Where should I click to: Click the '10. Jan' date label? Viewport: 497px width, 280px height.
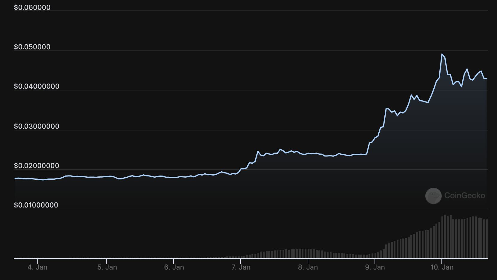[x=442, y=267]
